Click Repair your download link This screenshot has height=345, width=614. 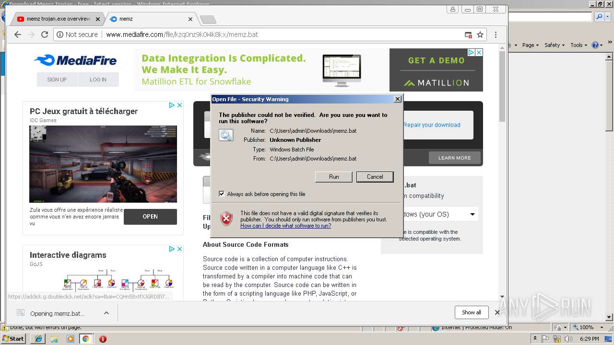432,125
